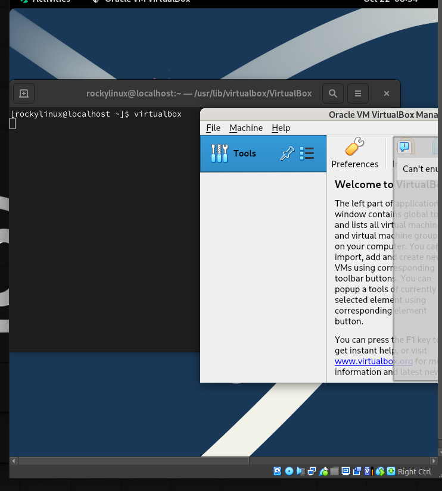Open the Tools list menu icon

coord(307,154)
